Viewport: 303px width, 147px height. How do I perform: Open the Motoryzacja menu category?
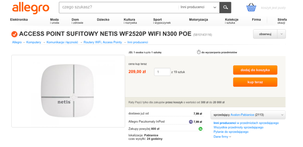tap(198, 20)
